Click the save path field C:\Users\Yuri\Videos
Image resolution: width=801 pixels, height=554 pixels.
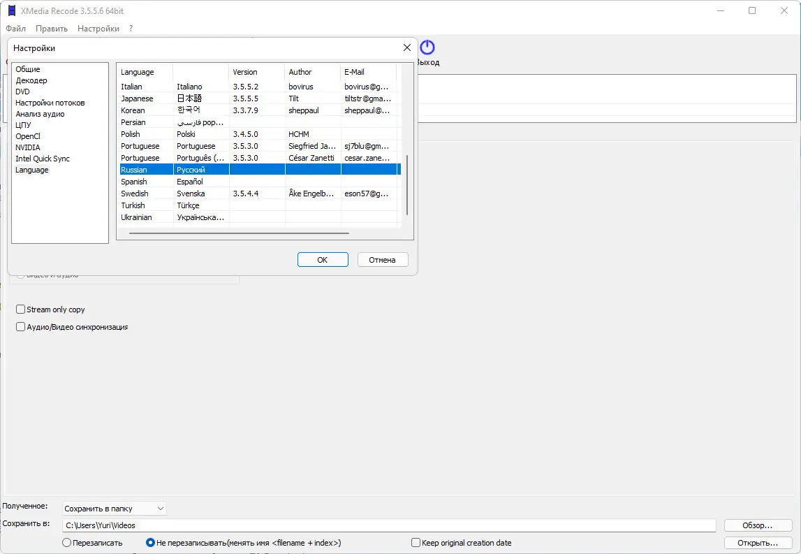click(389, 525)
